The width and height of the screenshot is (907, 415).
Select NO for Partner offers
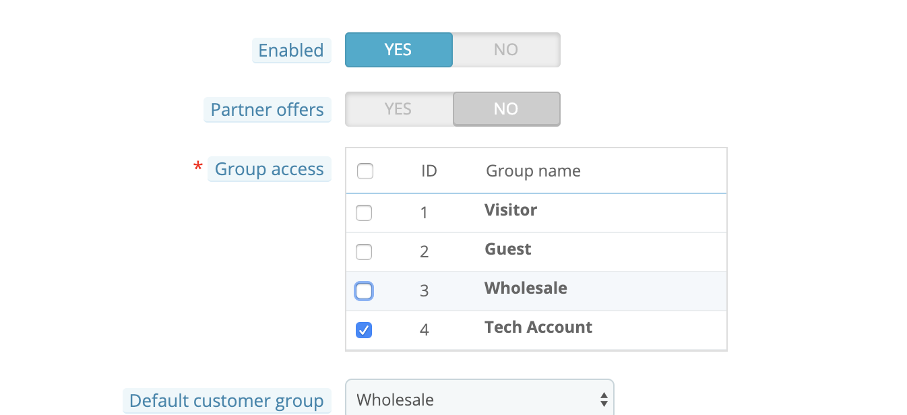tap(506, 109)
